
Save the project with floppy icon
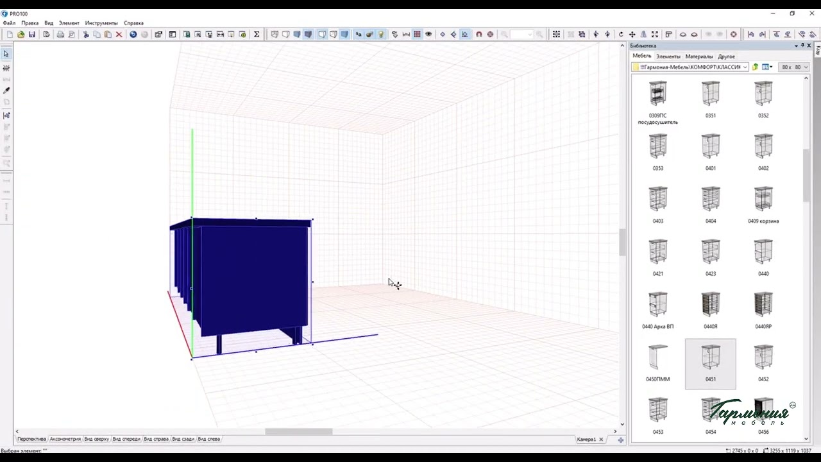(x=31, y=35)
